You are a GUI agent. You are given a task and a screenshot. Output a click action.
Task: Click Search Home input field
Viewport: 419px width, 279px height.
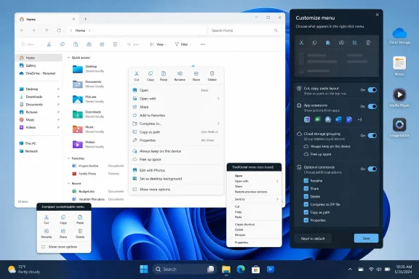[244, 31]
